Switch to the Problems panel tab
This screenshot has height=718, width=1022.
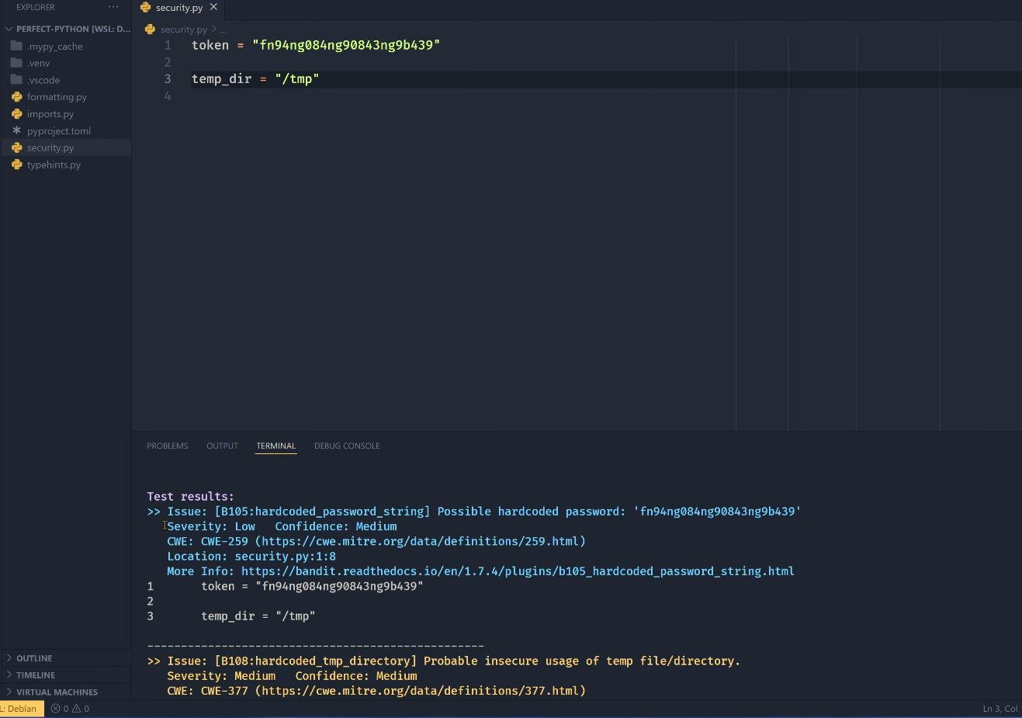point(168,446)
